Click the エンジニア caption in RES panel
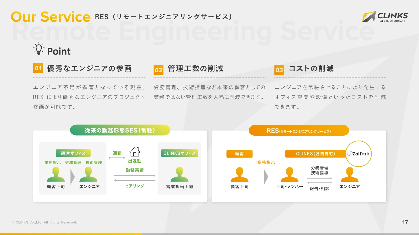This screenshot has height=235, width=419. (349, 186)
